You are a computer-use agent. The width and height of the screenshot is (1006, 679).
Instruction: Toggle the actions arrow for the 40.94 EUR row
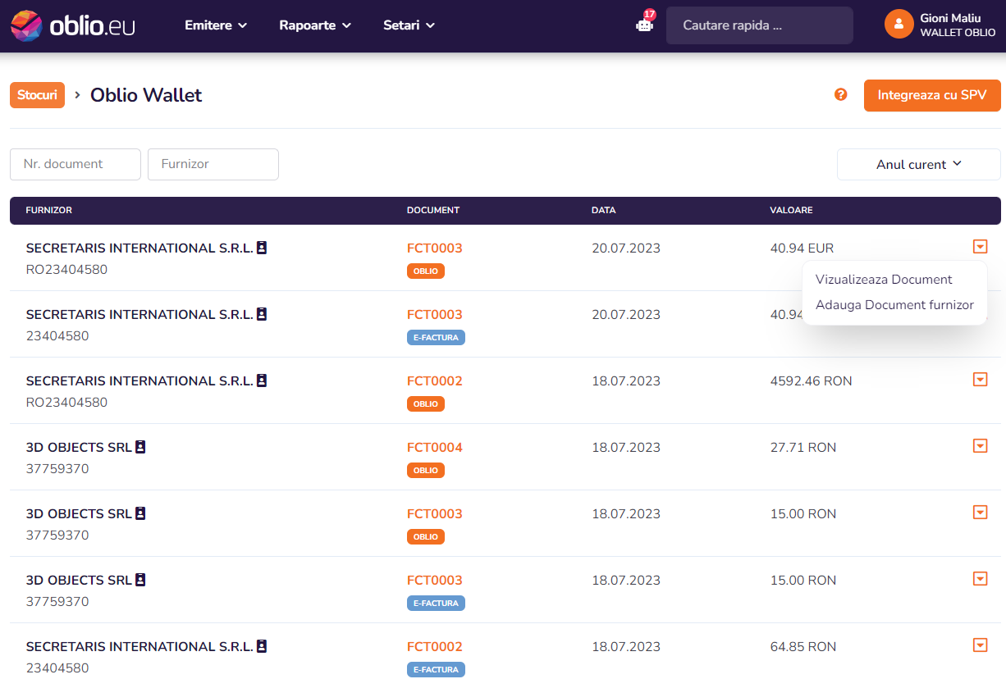point(979,246)
